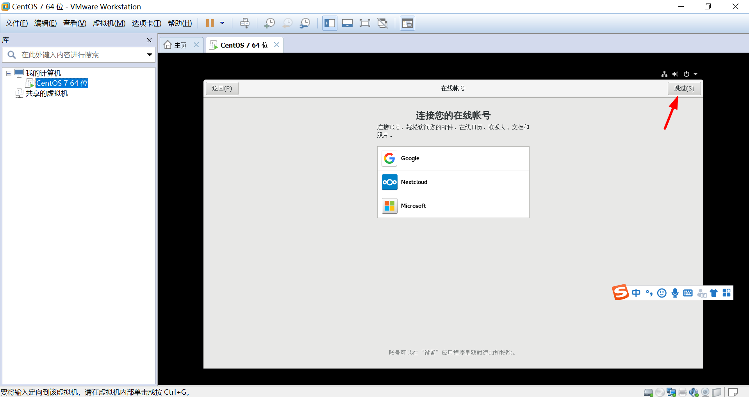Open the Sogou skin shirt icon
The width and height of the screenshot is (749, 397).
(714, 293)
